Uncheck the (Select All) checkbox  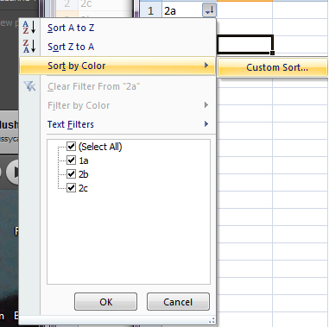pyautogui.click(x=71, y=147)
